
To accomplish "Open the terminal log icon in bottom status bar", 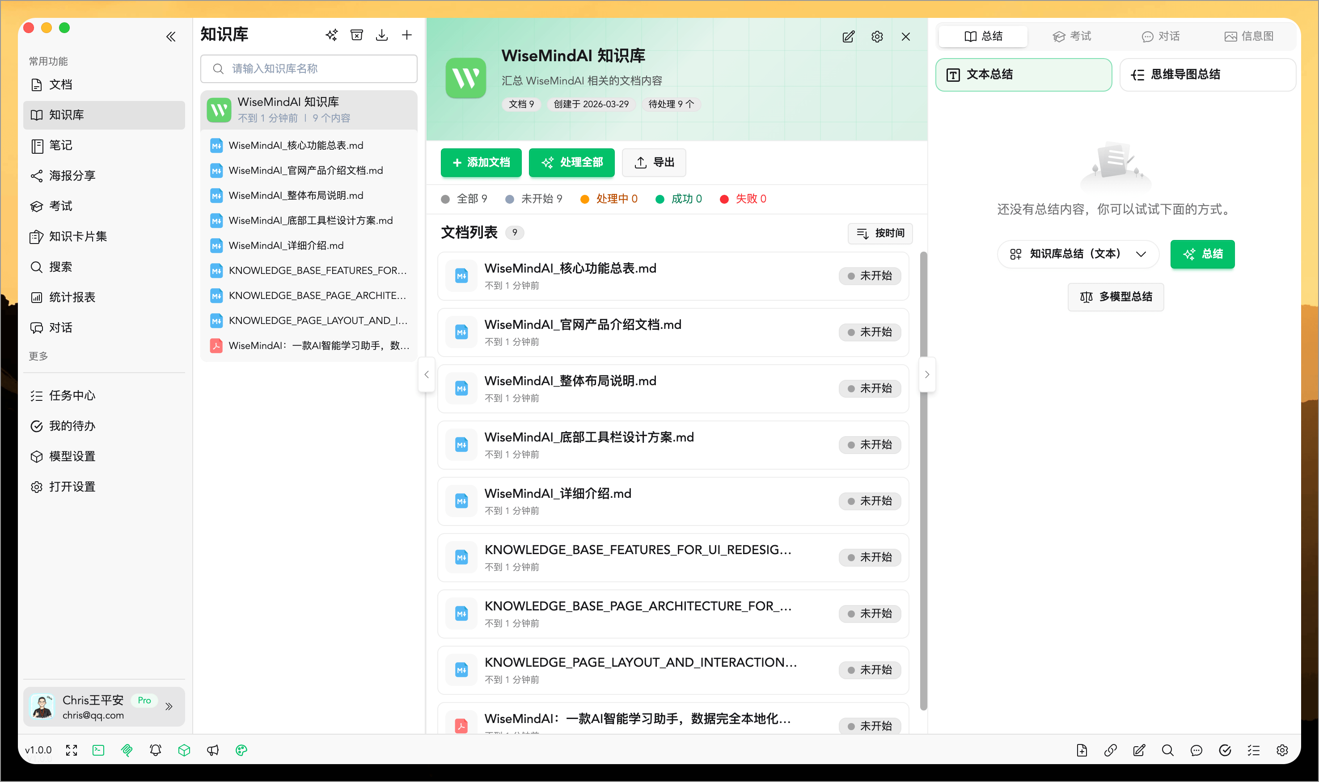I will [x=98, y=750].
